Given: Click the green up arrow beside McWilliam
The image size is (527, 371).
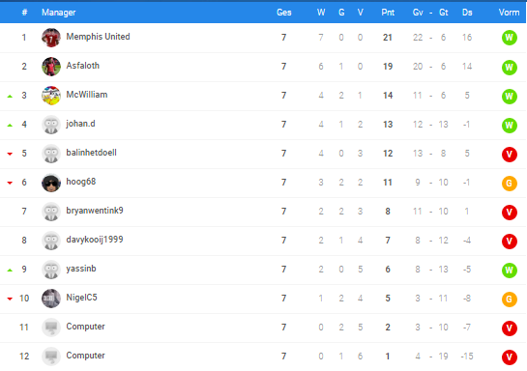Looking at the screenshot, I should point(10,97).
